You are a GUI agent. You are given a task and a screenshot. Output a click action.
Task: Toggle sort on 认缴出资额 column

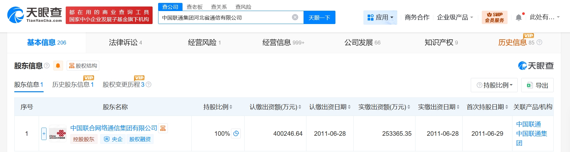pyautogui.click(x=275, y=107)
